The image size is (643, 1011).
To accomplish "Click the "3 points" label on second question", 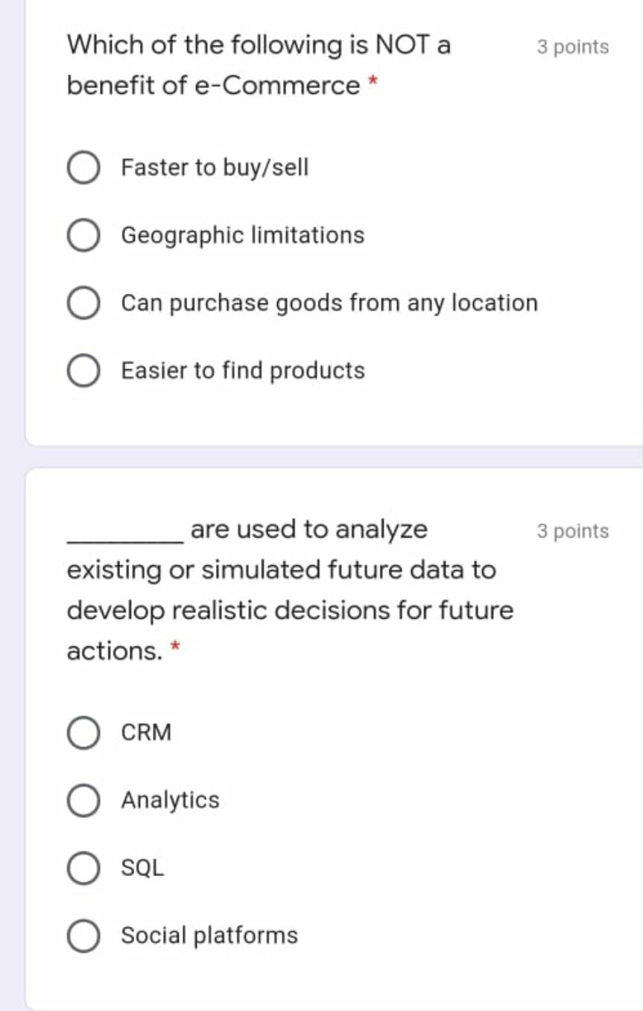I will [572, 531].
